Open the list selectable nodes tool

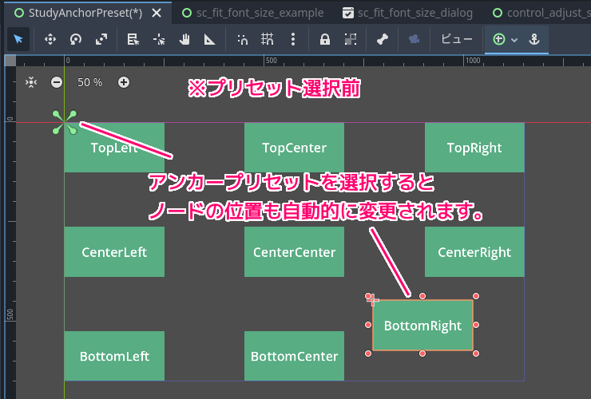(x=133, y=39)
